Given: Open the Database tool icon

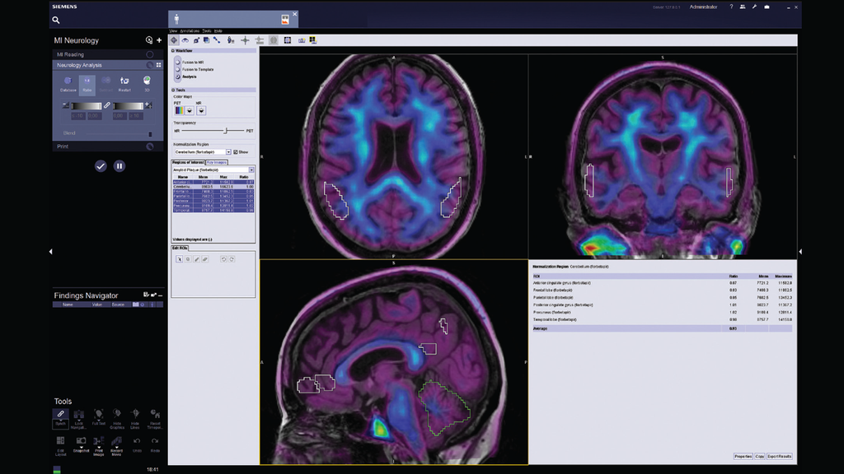Looking at the screenshot, I should tap(68, 83).
